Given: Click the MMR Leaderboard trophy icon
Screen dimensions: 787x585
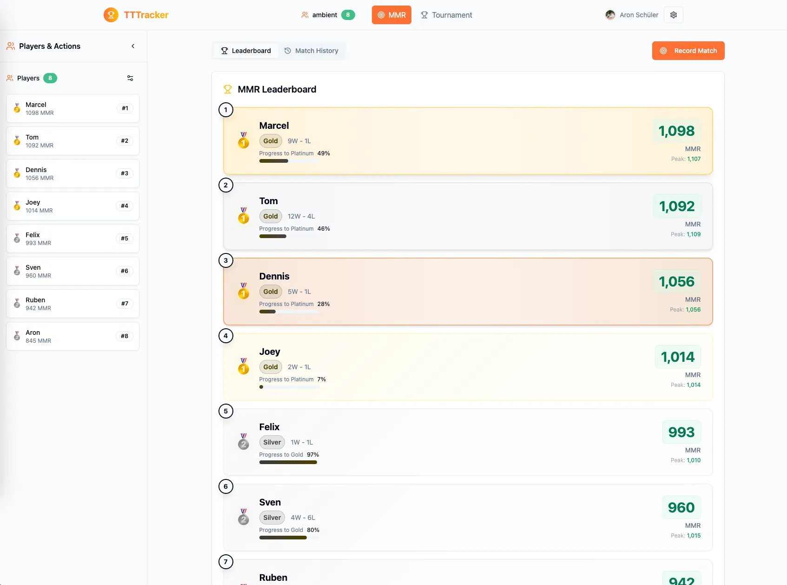Looking at the screenshot, I should (x=228, y=89).
